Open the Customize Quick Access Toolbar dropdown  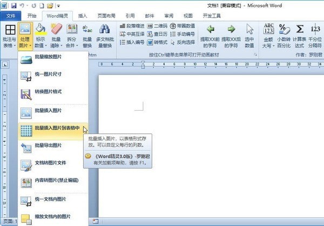click(x=59, y=6)
